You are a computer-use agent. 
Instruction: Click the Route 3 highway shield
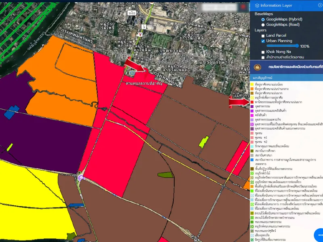143,27
